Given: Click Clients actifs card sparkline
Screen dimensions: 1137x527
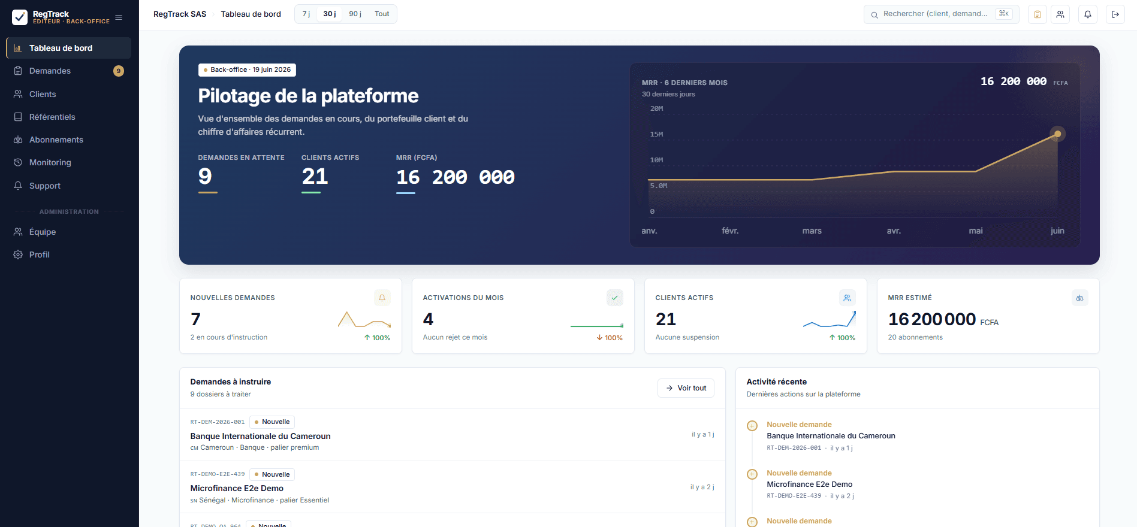Looking at the screenshot, I should (x=830, y=319).
